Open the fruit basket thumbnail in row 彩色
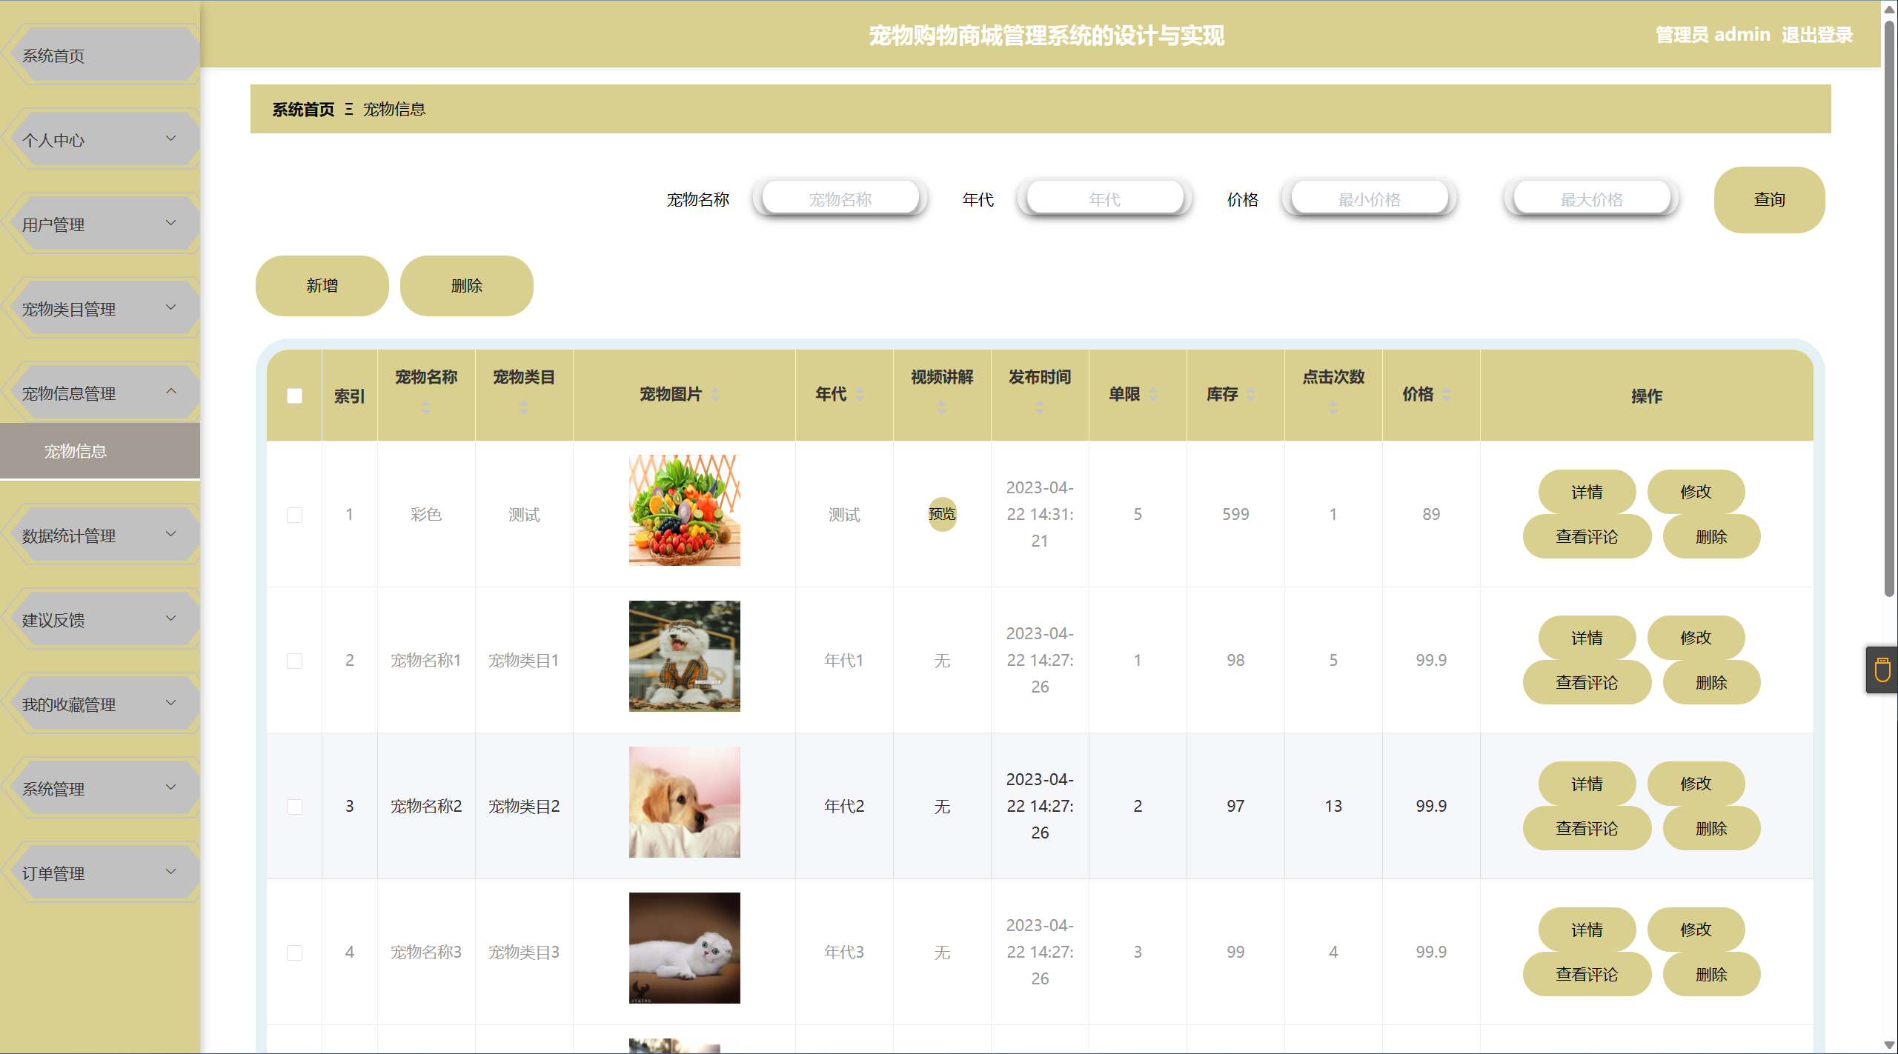Viewport: 1898px width, 1054px height. (x=684, y=510)
